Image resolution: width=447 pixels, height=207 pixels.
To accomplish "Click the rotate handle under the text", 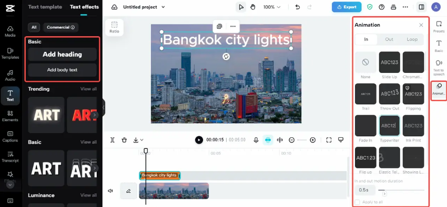I will (x=226, y=57).
